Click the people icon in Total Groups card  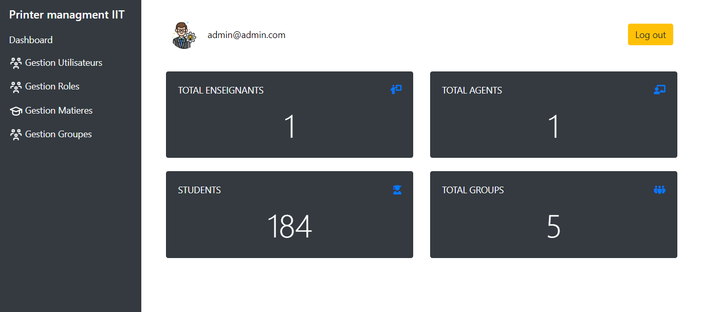659,190
